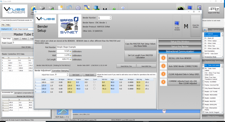Click the green help question mark icon
Viewport: 225px width, 122px height.
114,9
